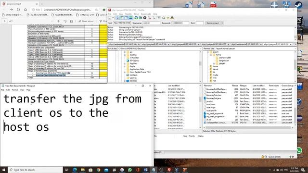Open binoculars file search icon
The height and width of the screenshot is (173, 308).
coord(172,18)
